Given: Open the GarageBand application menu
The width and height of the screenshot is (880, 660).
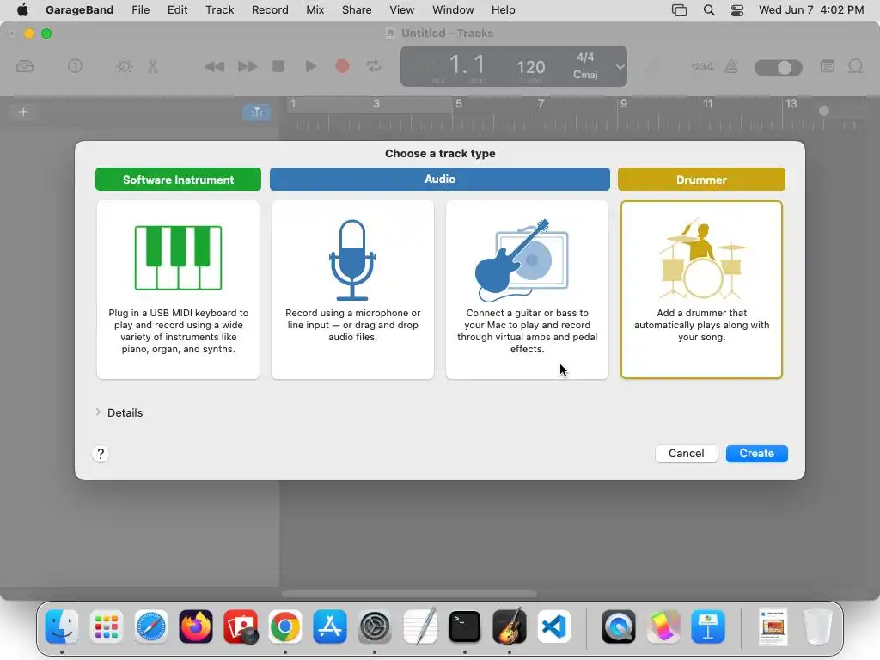Looking at the screenshot, I should click(x=79, y=10).
